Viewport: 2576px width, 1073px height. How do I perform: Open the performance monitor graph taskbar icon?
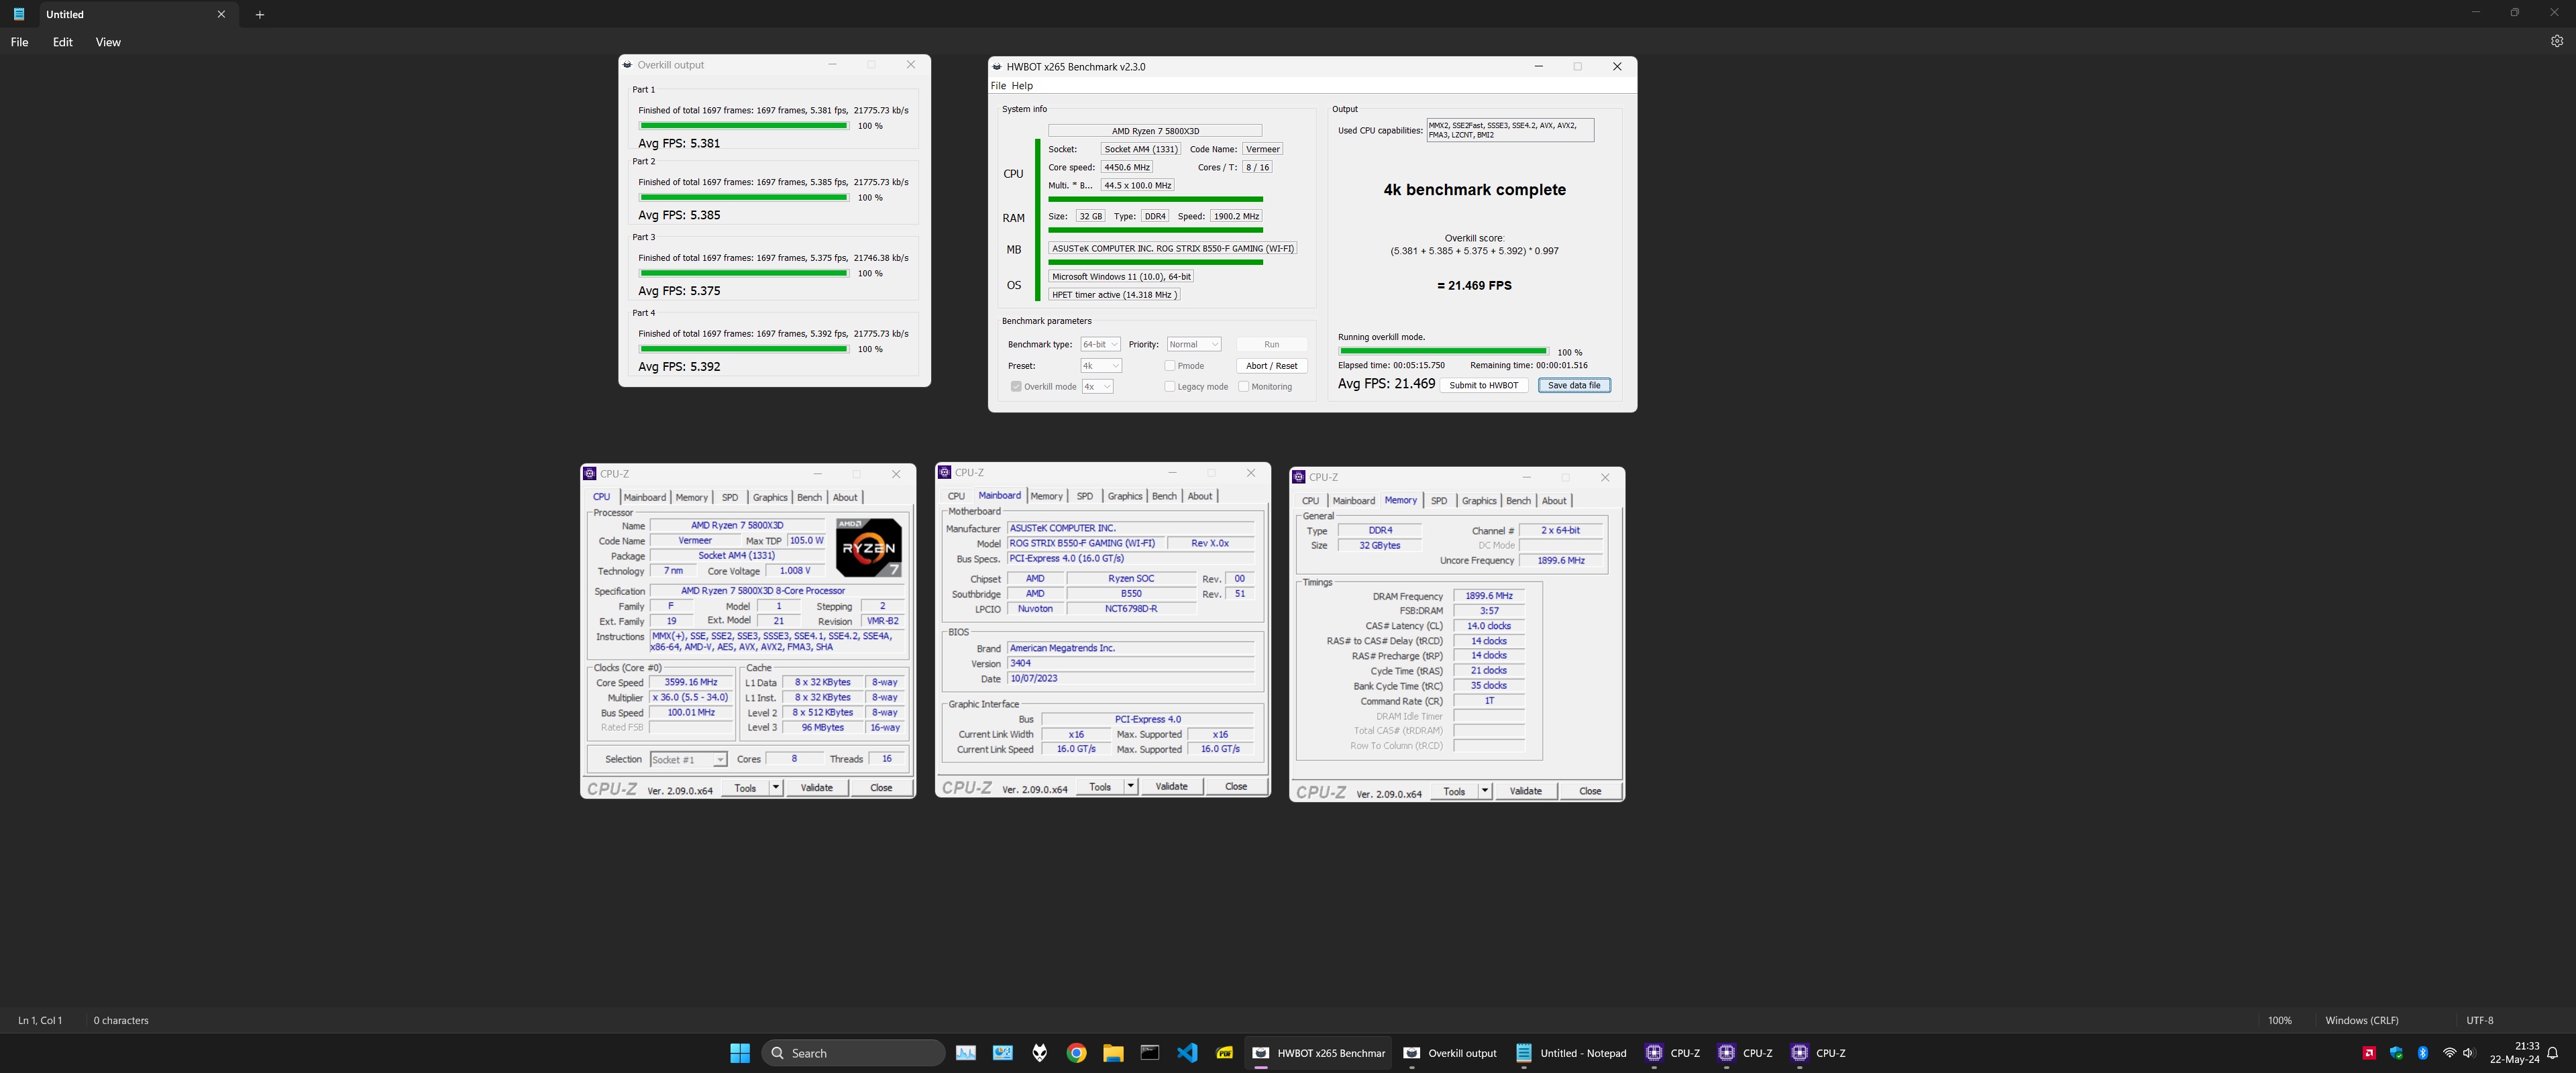[x=966, y=1053]
